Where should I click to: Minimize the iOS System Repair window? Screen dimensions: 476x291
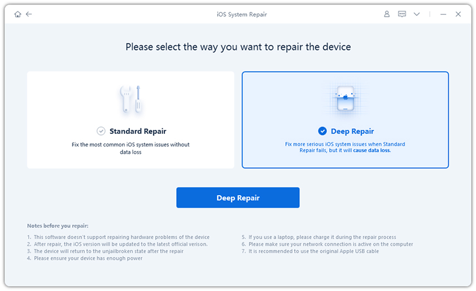click(443, 14)
